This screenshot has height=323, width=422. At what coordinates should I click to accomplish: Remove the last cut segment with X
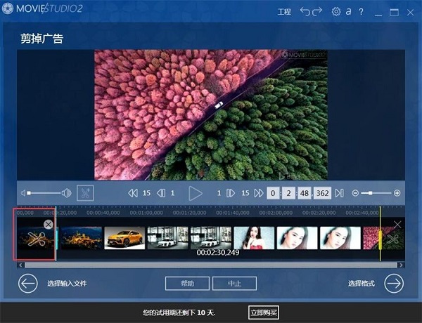pyautogui.click(x=397, y=225)
